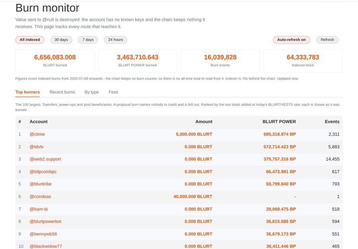
Task: Visit the @bennywb56 account page
Action: pos(43,234)
